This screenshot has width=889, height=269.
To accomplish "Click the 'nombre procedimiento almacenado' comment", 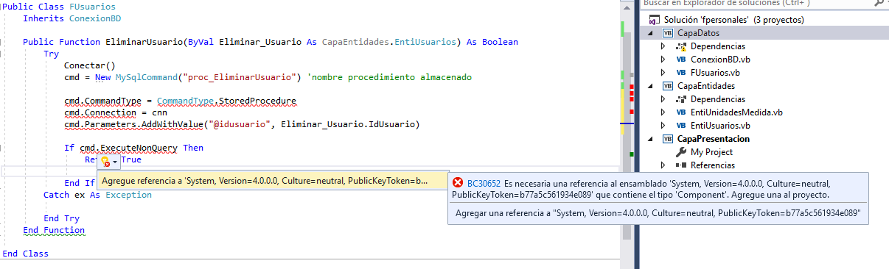I will 389,77.
